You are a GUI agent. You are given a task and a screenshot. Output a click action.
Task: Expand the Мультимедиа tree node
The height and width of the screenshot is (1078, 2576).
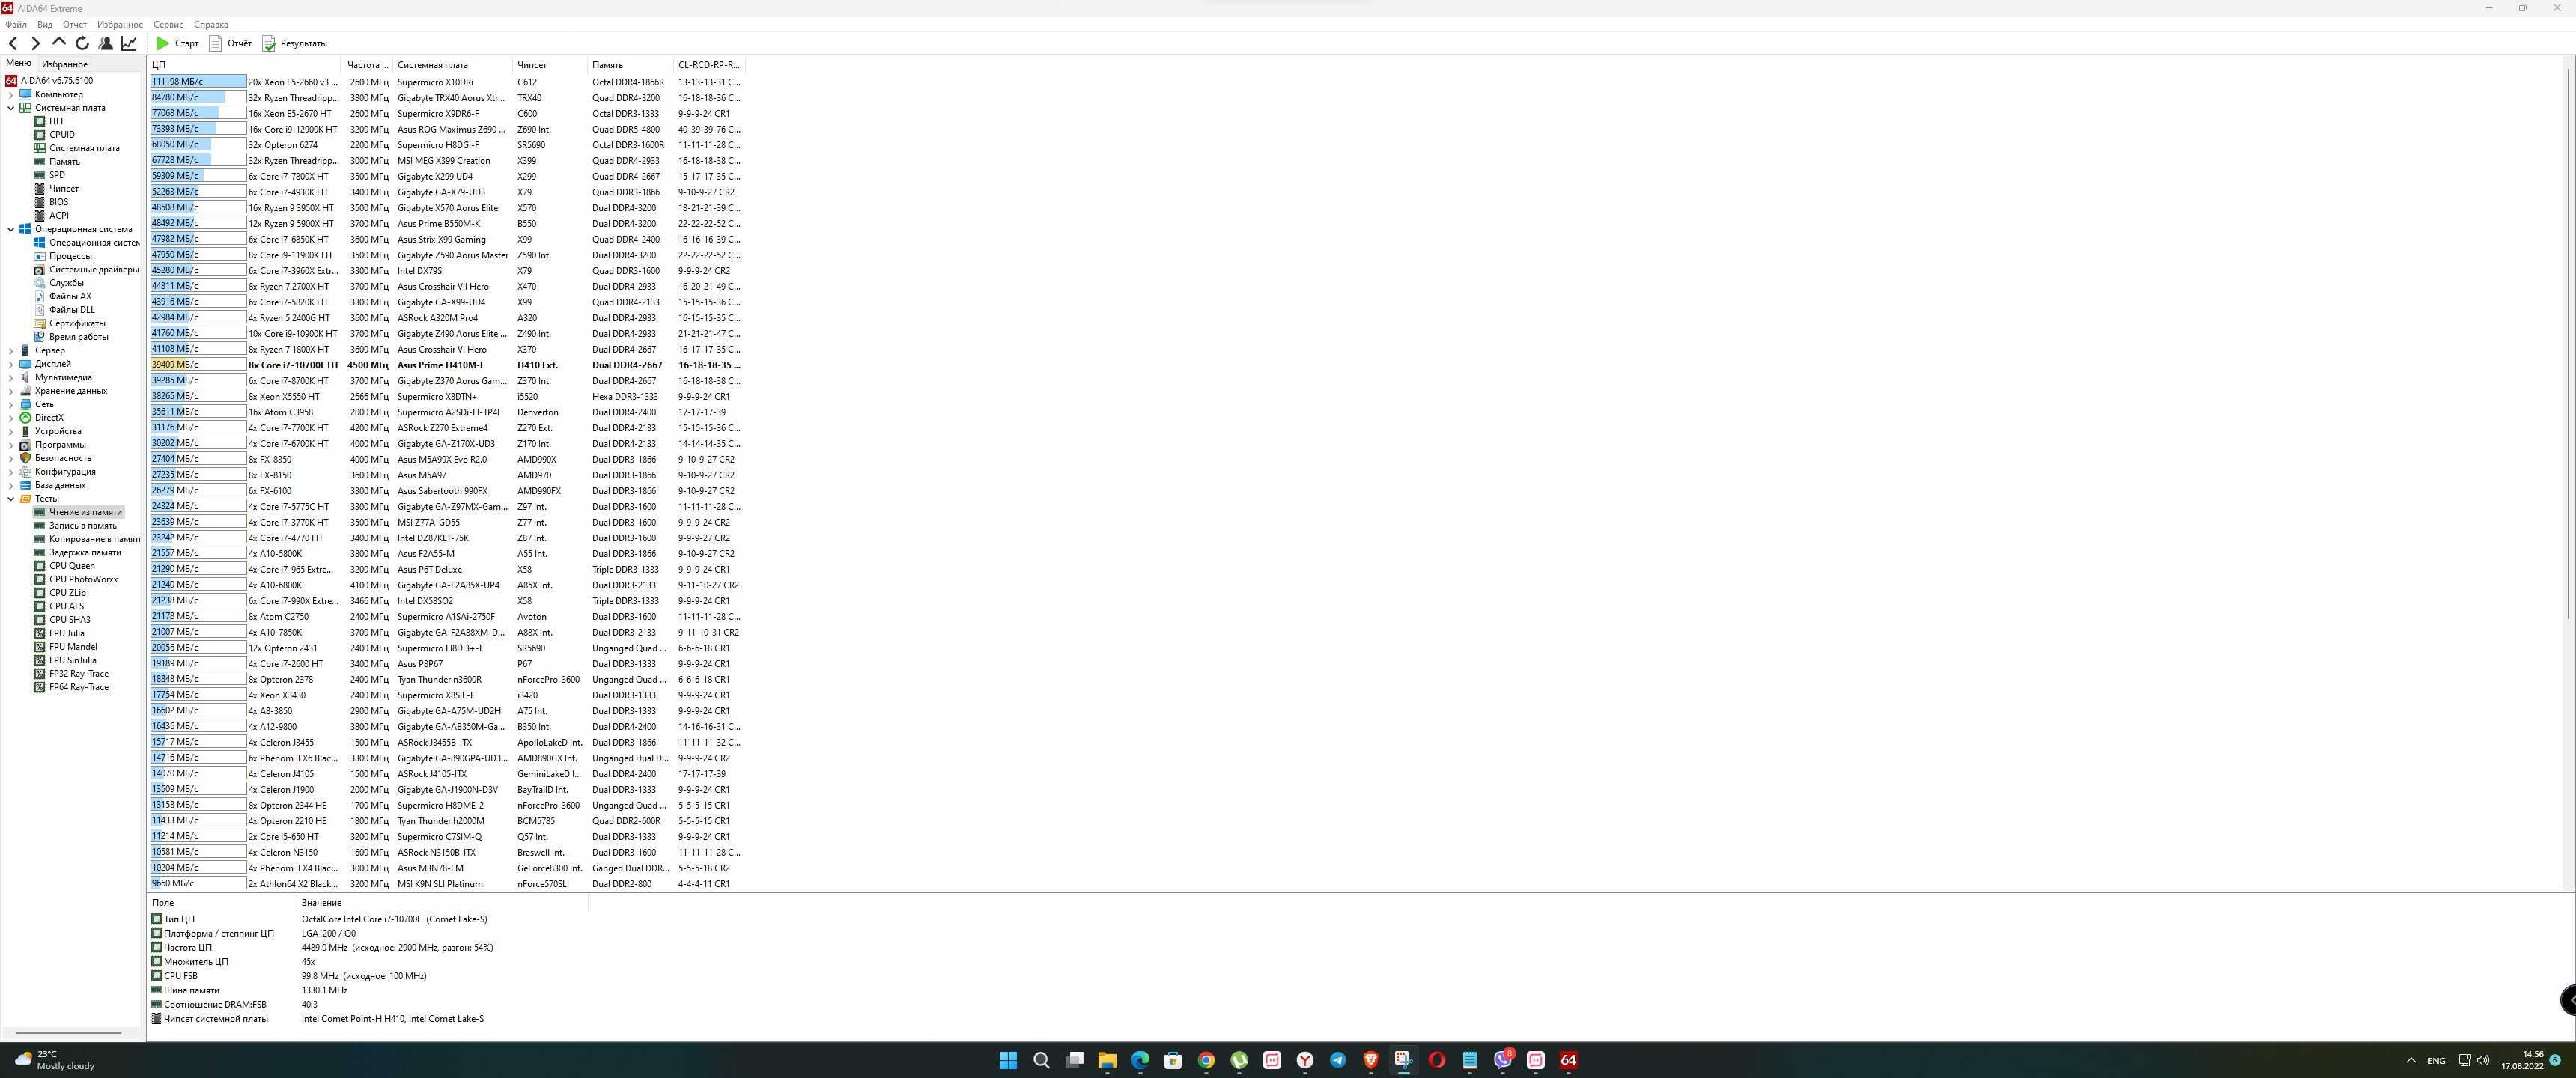pos(11,377)
